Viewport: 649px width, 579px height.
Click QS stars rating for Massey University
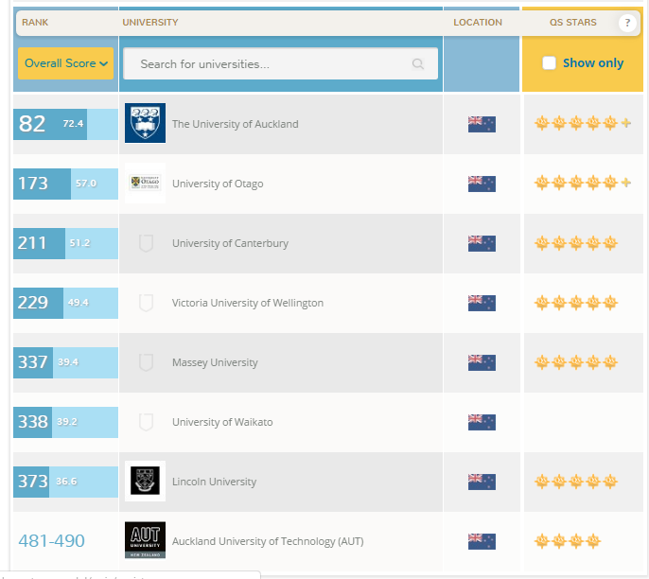[x=576, y=362]
